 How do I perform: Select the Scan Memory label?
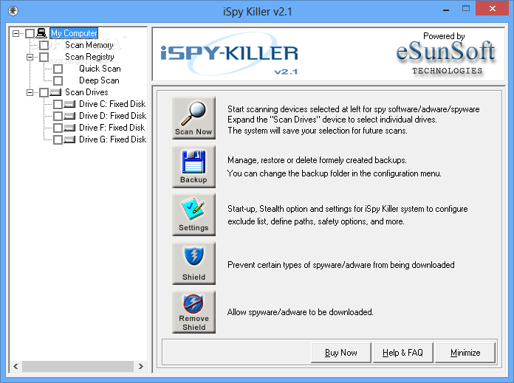(89, 45)
